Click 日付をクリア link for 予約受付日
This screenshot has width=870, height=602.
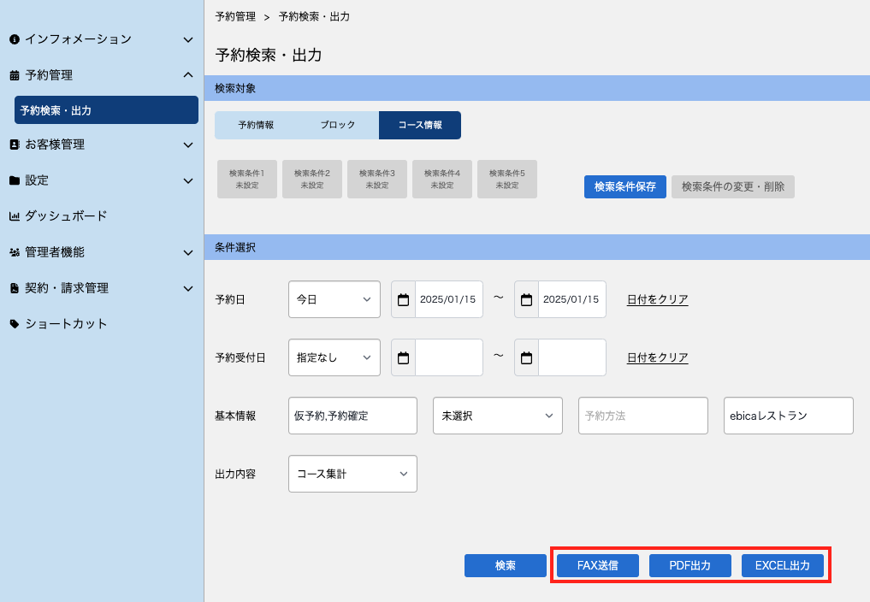pyautogui.click(x=658, y=358)
